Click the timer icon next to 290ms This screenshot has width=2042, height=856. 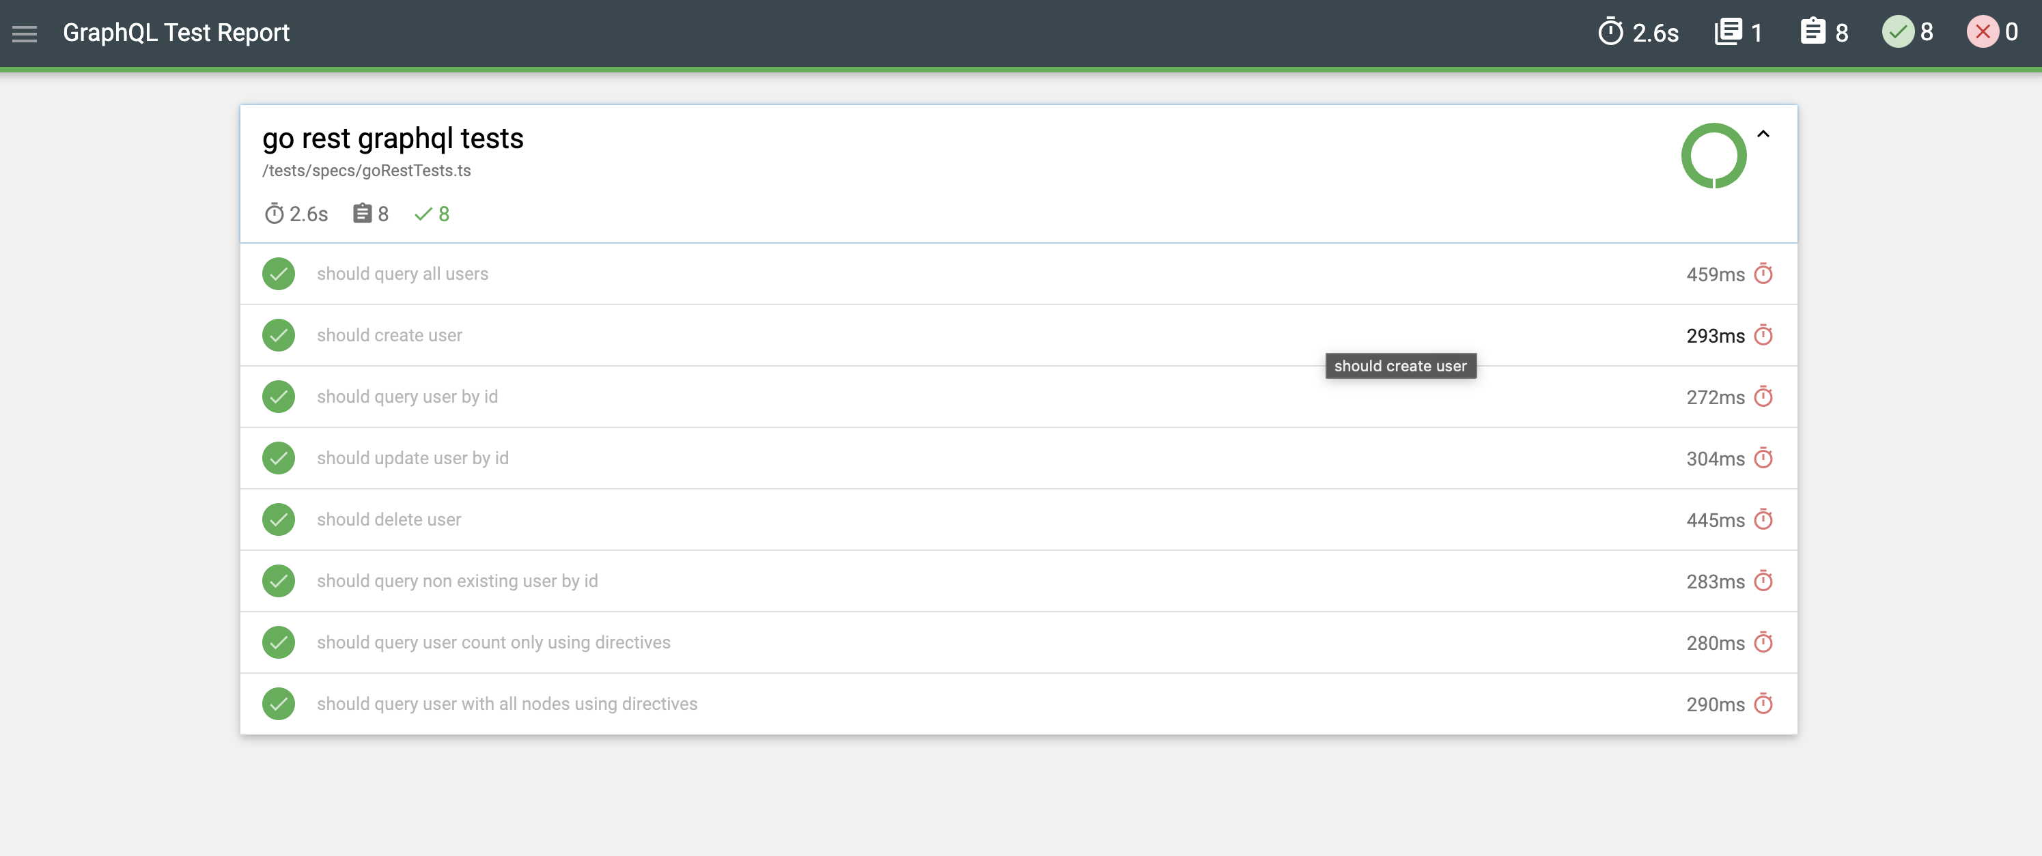[x=1763, y=704]
